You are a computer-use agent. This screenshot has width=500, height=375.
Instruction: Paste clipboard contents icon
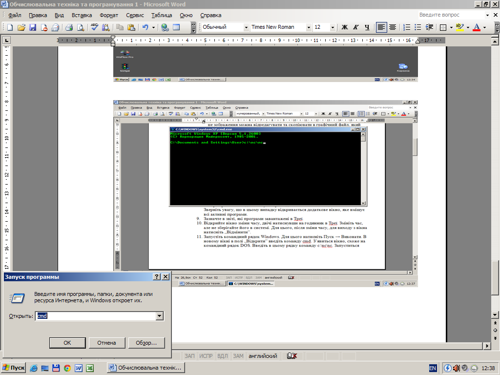(x=131, y=27)
